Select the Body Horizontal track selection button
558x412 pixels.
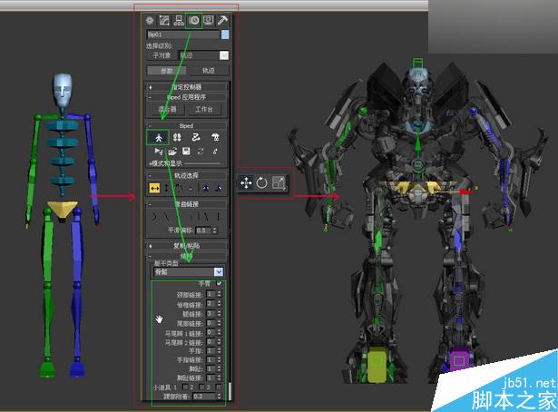point(155,188)
